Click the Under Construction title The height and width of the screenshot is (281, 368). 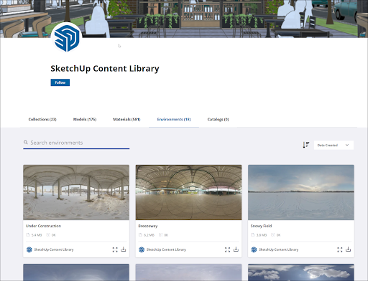coord(43,226)
